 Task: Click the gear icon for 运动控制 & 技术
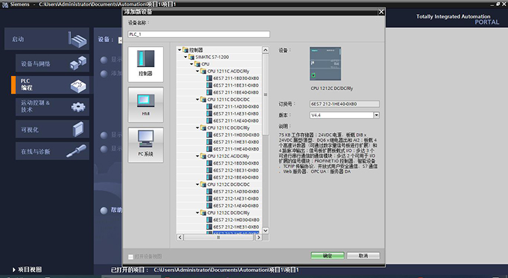tap(78, 106)
